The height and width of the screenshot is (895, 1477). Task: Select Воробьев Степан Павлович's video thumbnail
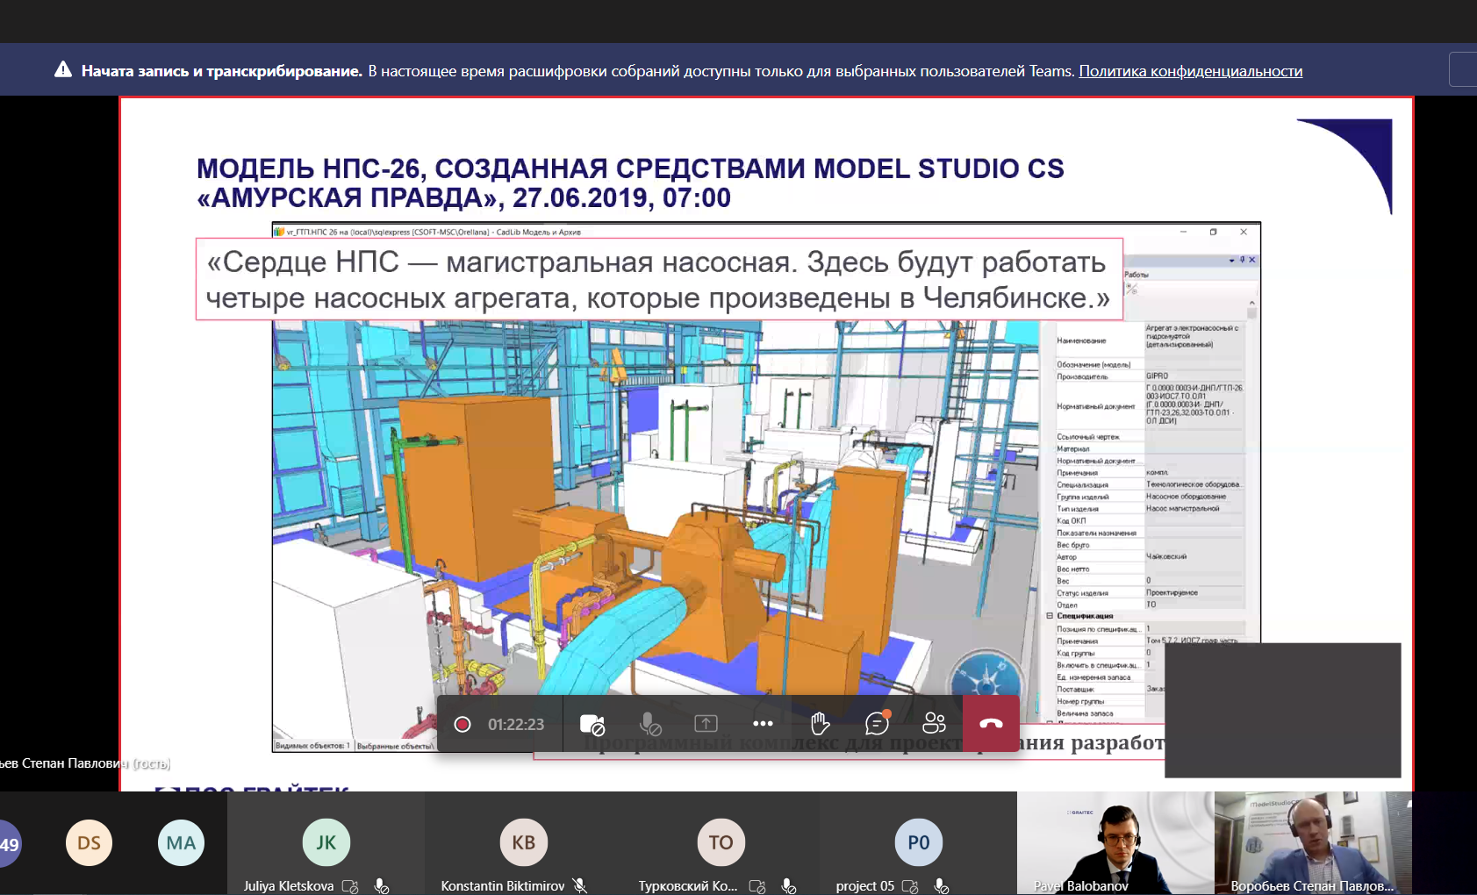[1313, 842]
